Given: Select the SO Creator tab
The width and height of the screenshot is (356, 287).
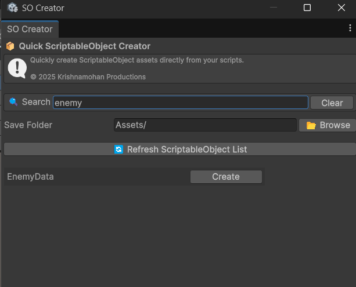Looking at the screenshot, I should [30, 29].
